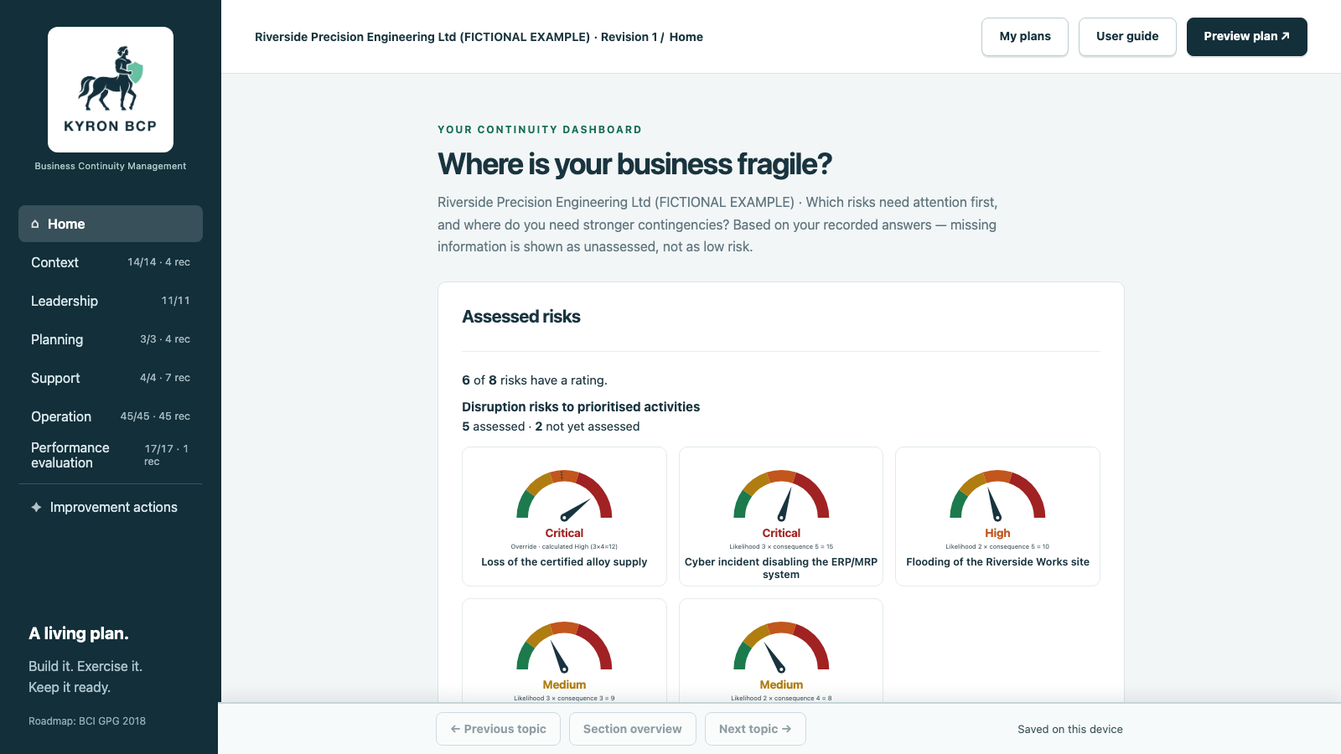The height and width of the screenshot is (754, 1341).
Task: Click the Previous topic button
Action: [x=499, y=729]
